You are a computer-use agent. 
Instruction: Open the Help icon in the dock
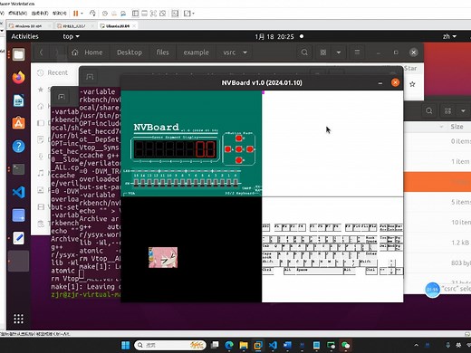(18, 147)
